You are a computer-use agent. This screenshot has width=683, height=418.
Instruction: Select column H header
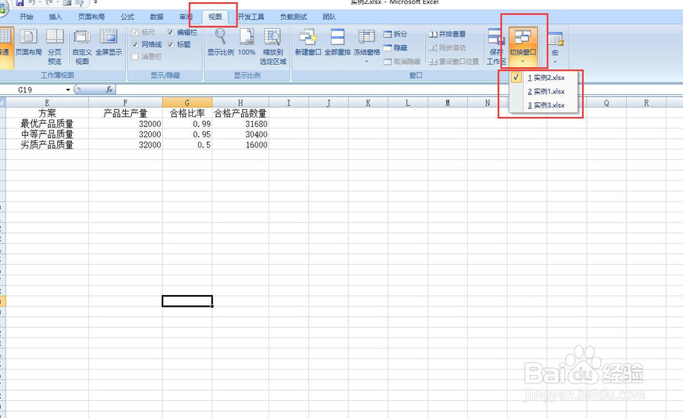click(x=240, y=102)
